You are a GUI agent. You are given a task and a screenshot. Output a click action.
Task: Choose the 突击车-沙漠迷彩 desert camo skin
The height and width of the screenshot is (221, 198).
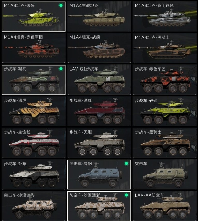click(34, 206)
